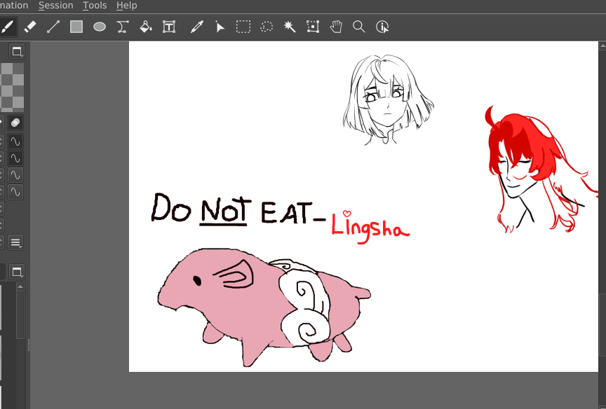The width and height of the screenshot is (606, 409).
Task: Select the Inspector tool
Action: point(382,27)
